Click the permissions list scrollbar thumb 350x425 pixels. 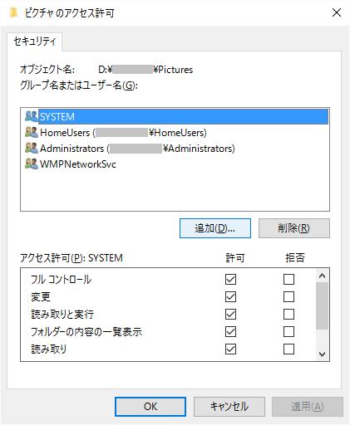pyautogui.click(x=322, y=305)
